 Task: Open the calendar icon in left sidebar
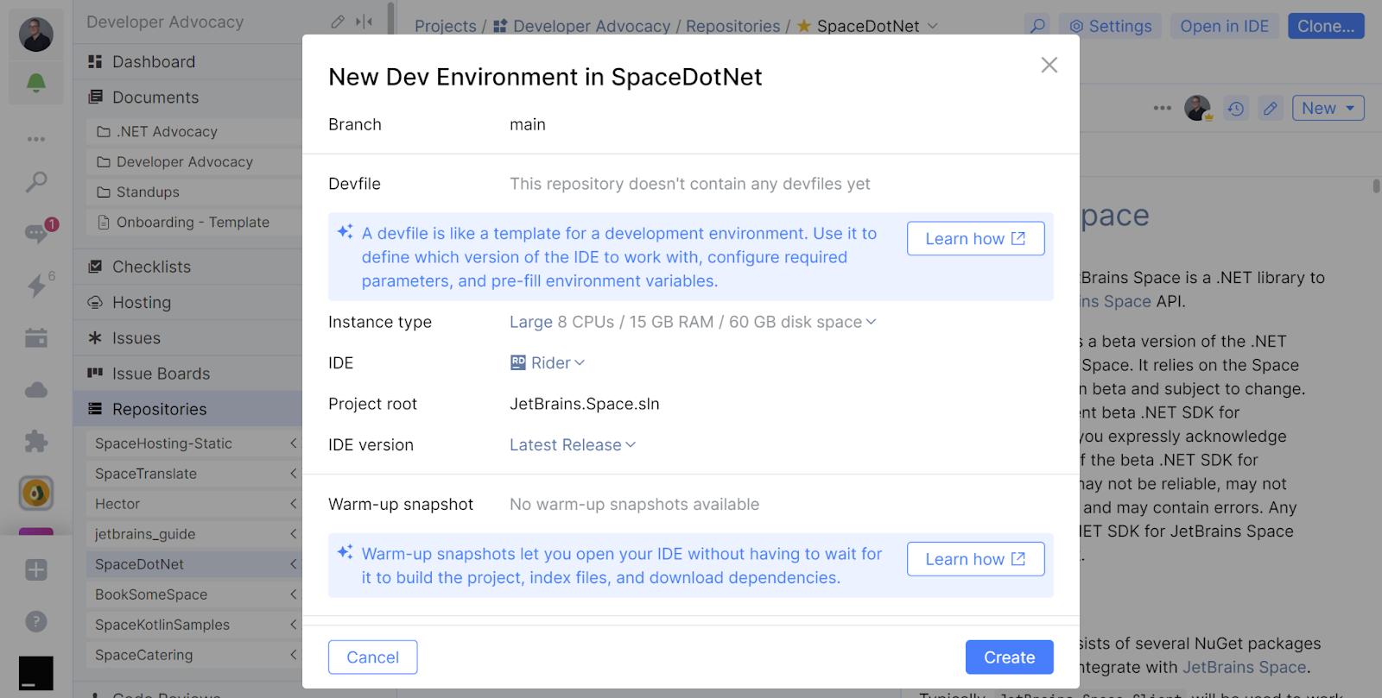click(36, 337)
